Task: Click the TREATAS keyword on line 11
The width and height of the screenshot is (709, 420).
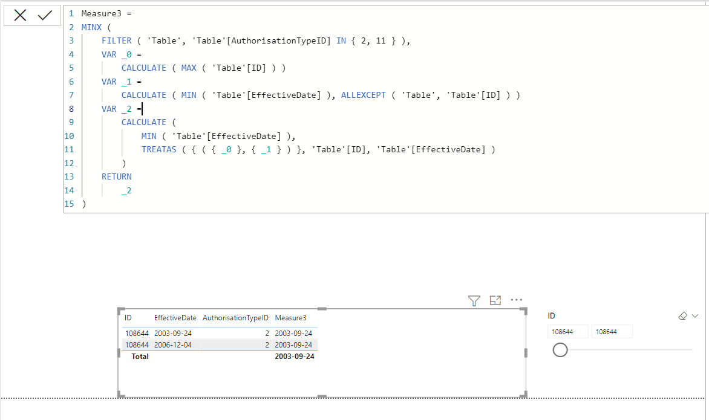Action: [x=158, y=149]
